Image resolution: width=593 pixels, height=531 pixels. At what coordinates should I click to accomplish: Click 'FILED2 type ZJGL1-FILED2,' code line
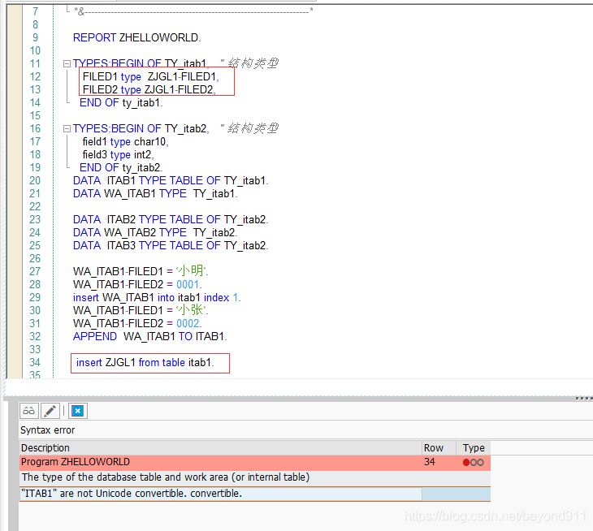[149, 89]
